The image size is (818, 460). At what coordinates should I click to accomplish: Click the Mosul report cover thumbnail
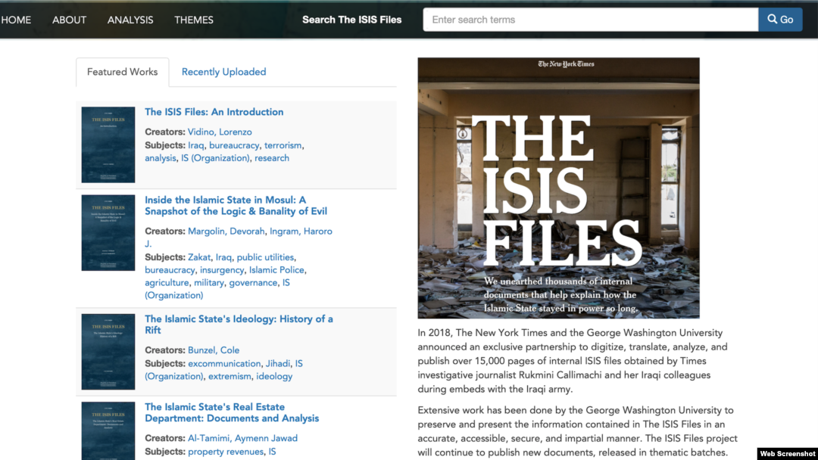click(108, 233)
